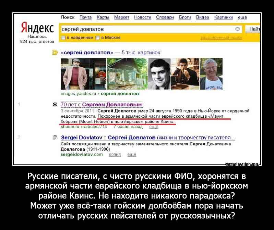
Task: Click ещё under the sergeidovlatov.com result
Action: [132, 154]
